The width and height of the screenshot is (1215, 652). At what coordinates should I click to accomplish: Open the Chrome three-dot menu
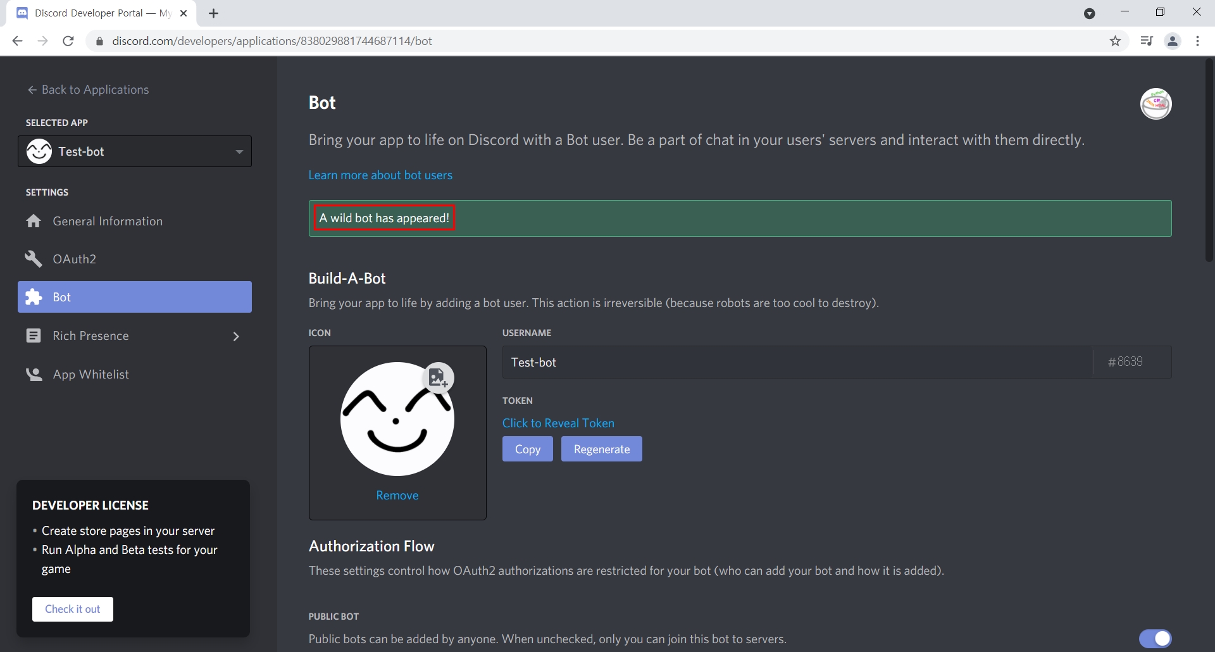[x=1197, y=41]
